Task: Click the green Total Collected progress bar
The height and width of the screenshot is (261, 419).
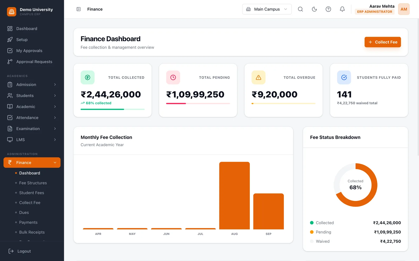Action: pos(113,109)
